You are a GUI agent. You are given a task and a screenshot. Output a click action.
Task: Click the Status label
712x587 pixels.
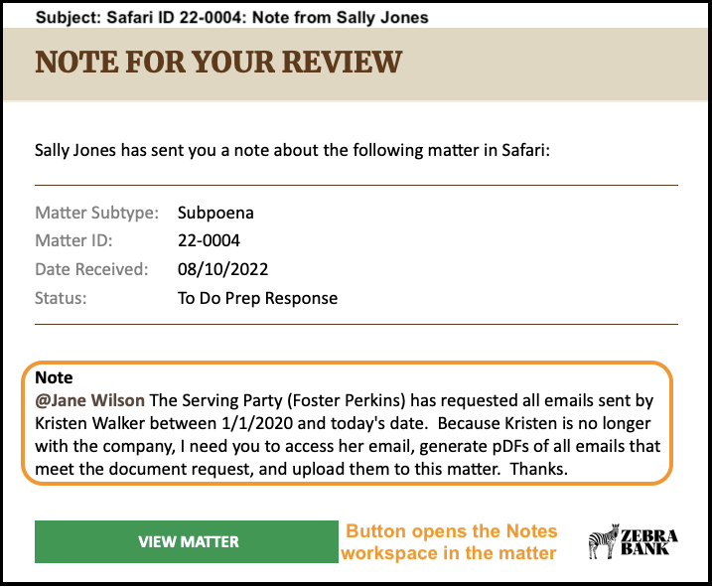(61, 299)
